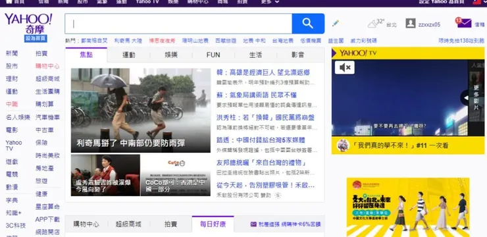Image resolution: width=487 pixels, height=237 pixels.
Task: Open 動漫 in the left sidebar
Action: pyautogui.click(x=12, y=187)
